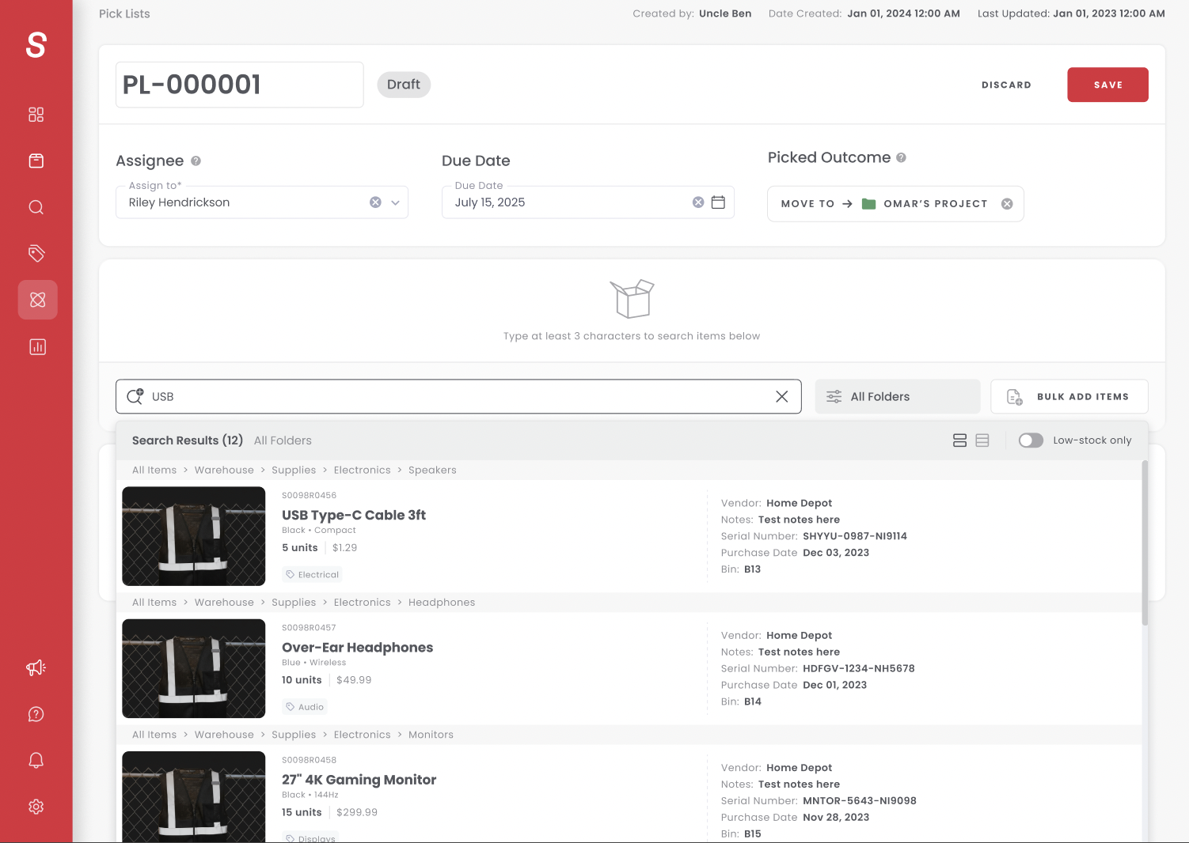Open Settings from the gear icon

pos(36,807)
